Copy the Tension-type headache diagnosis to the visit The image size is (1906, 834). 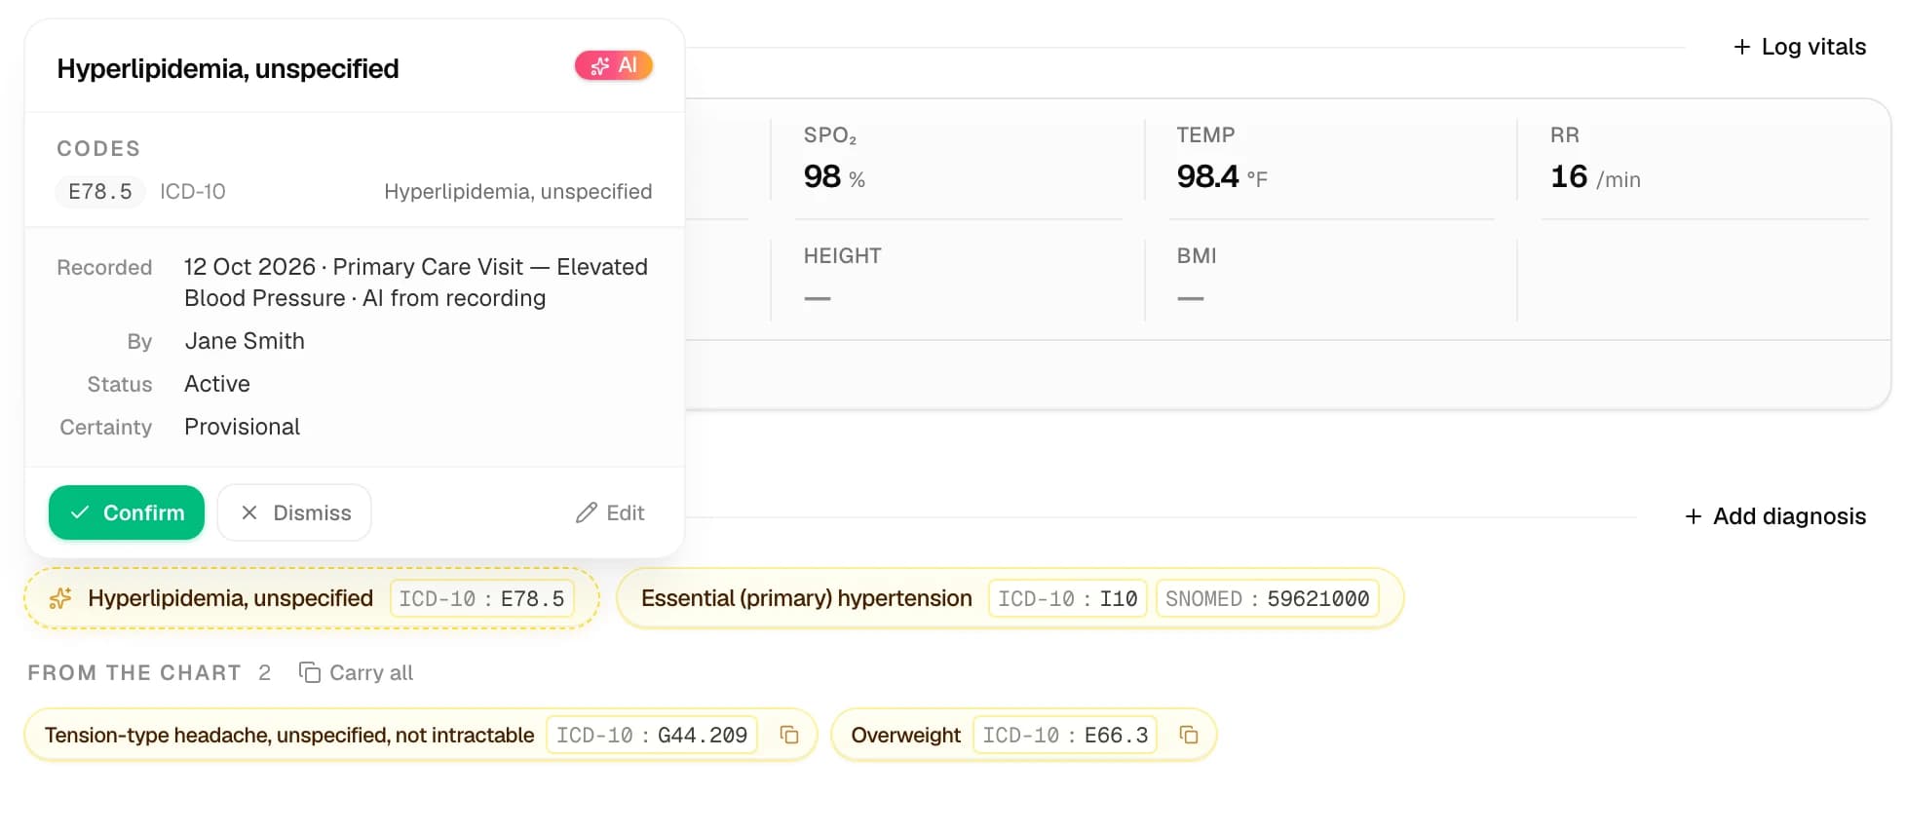(789, 735)
